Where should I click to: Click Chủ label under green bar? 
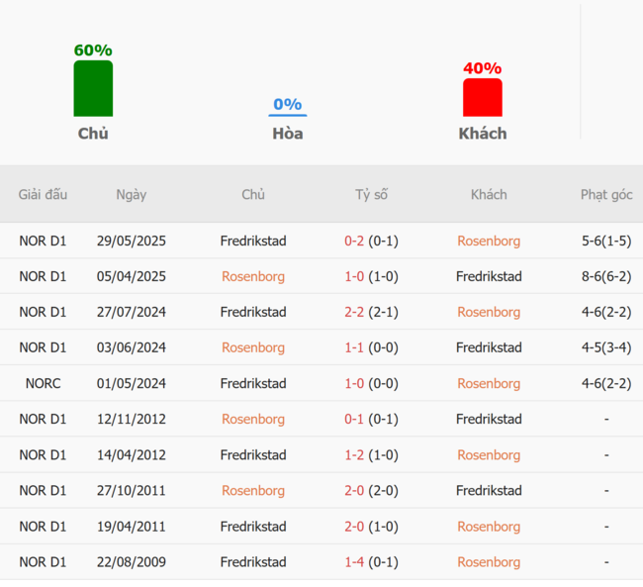point(93,134)
